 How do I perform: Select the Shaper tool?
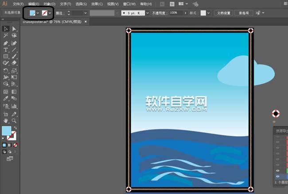pos(5,63)
